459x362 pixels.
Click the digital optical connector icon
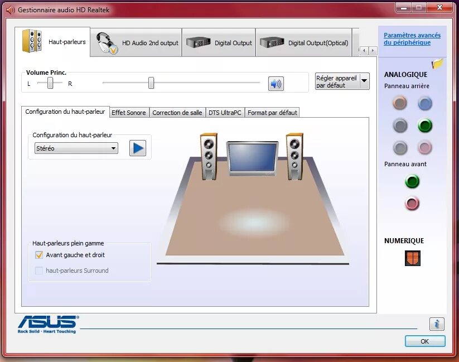[x=413, y=258]
